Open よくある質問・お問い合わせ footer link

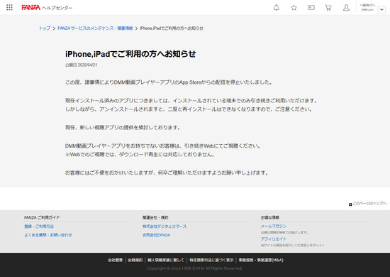click(x=48, y=235)
